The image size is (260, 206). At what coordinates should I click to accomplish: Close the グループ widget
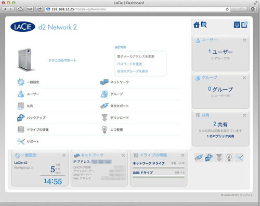244,78
